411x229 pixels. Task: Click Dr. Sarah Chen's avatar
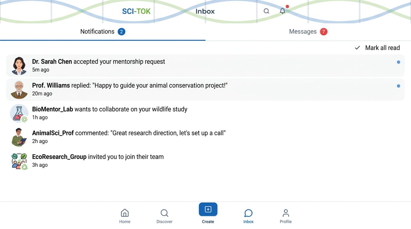point(19,66)
